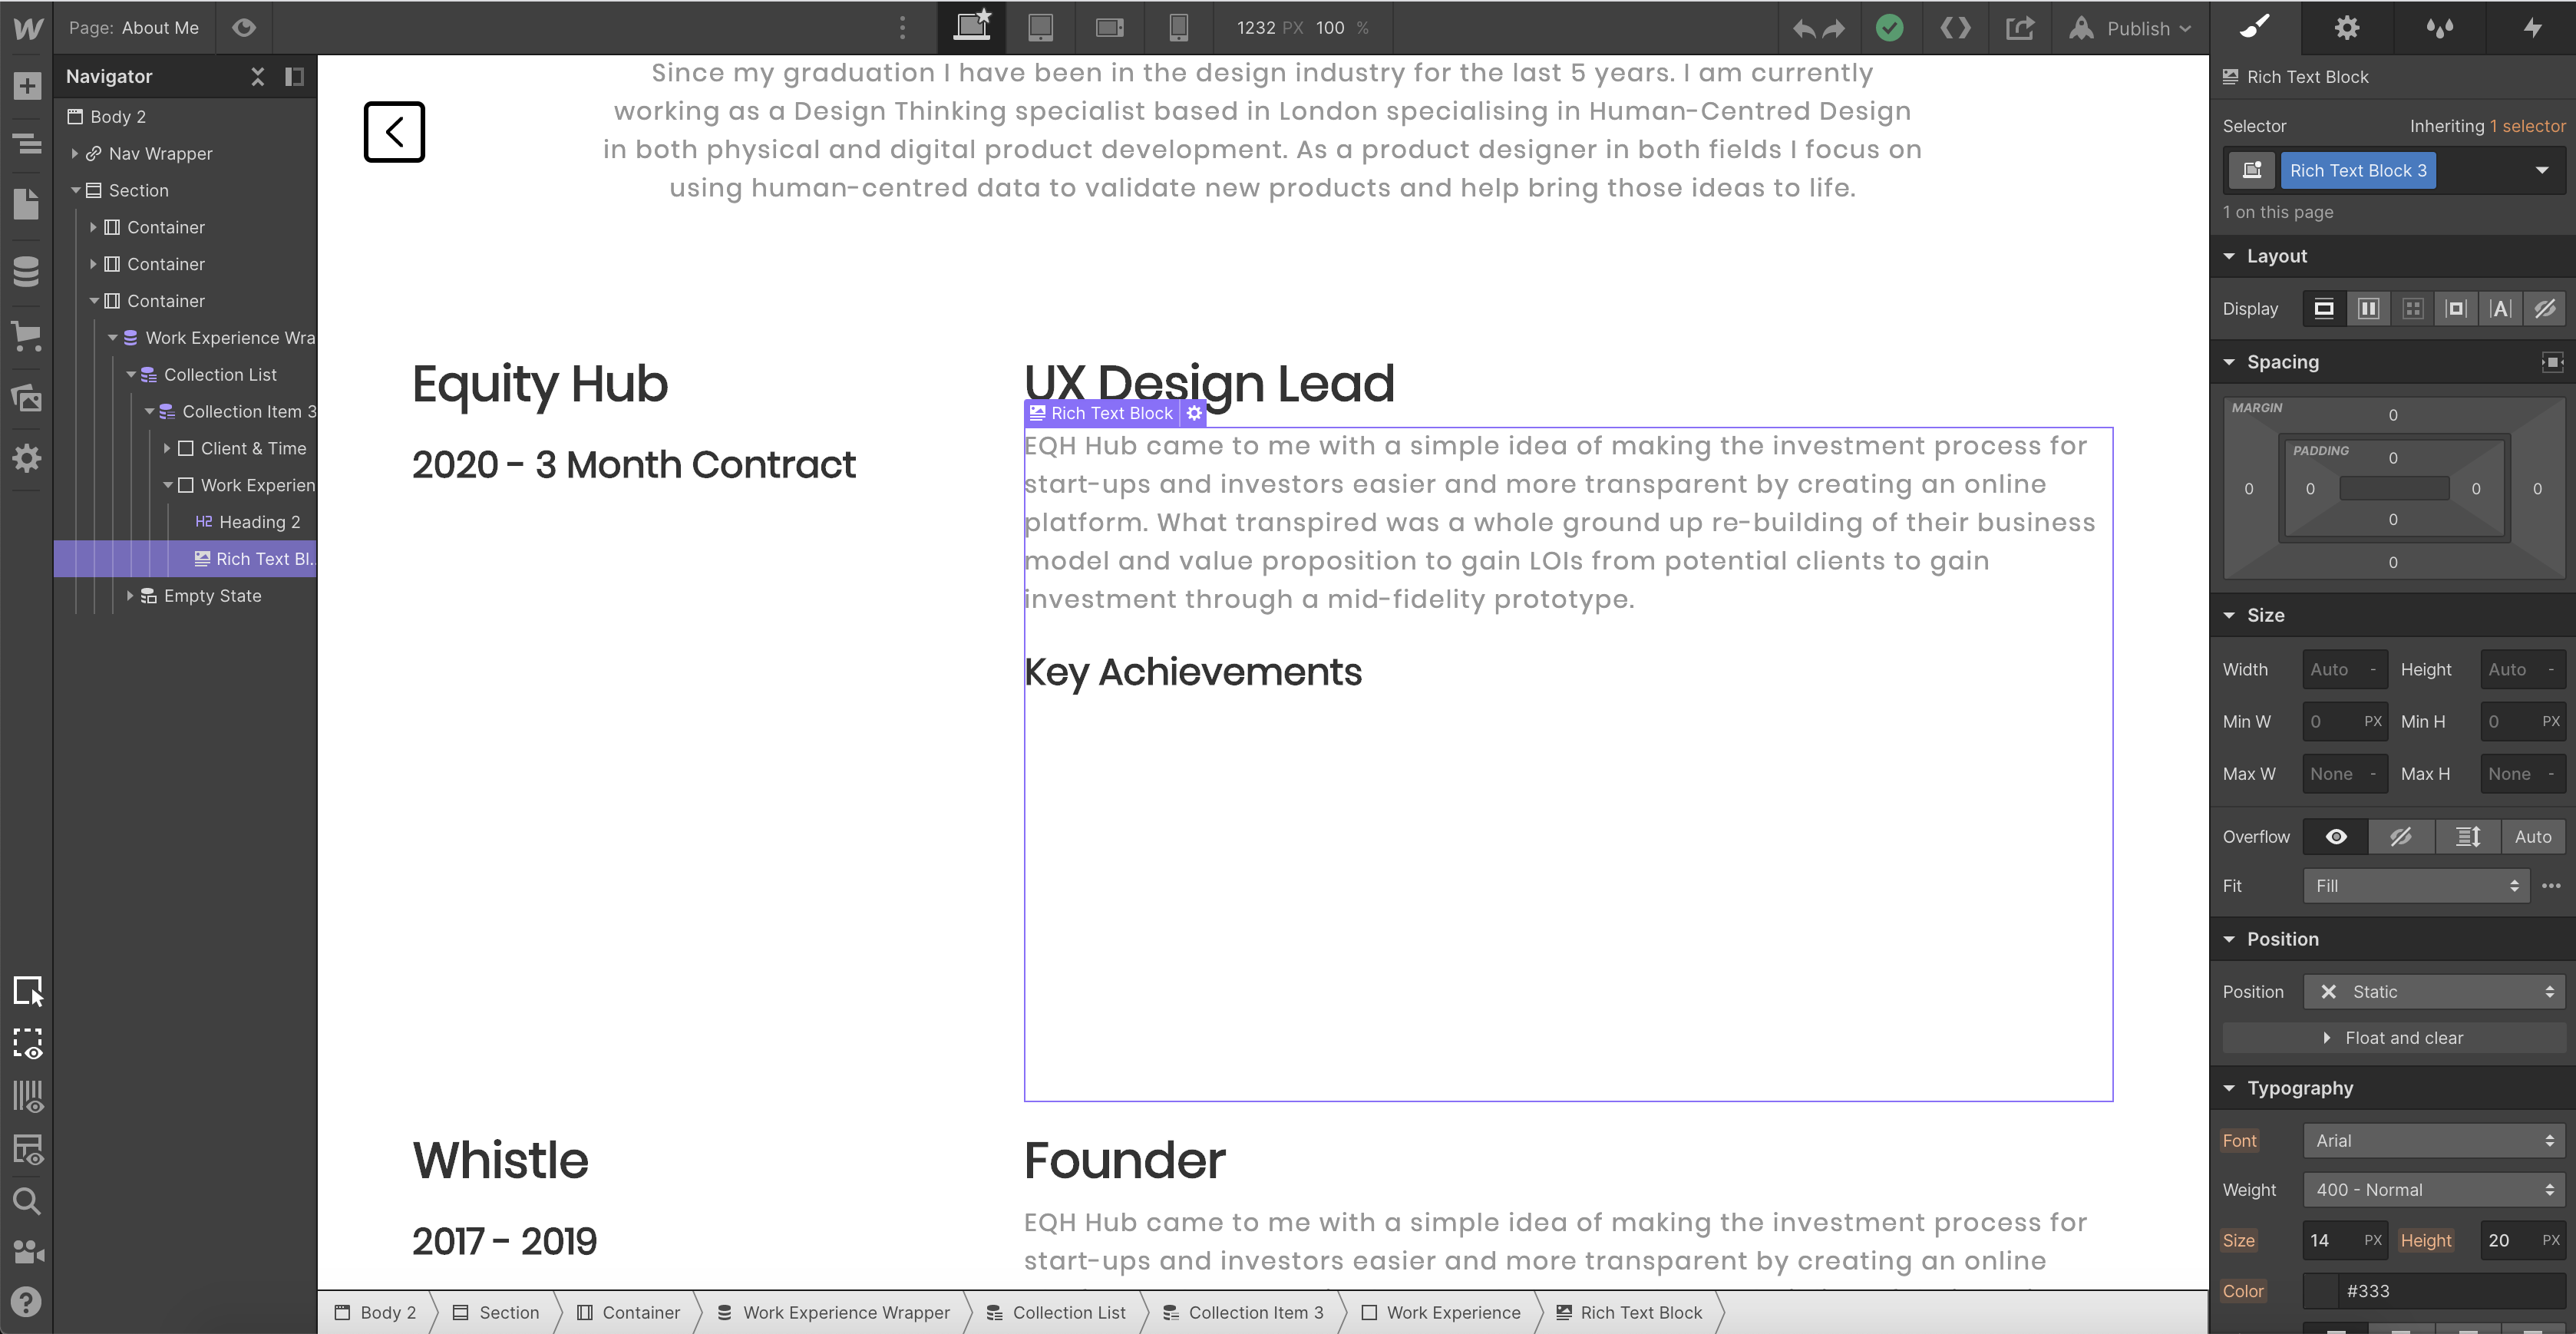Switch to Style Manager tab
This screenshot has width=2576, height=1334.
point(2440,27)
